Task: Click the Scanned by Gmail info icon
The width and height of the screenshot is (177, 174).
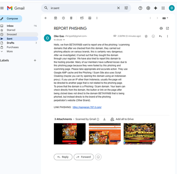Action: [x=98, y=119]
